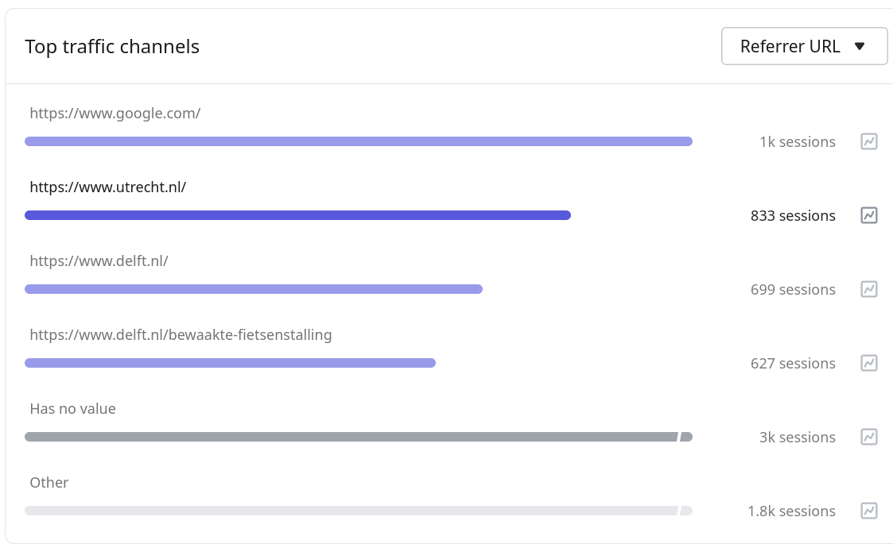Click the gray Has no value bar

click(x=350, y=437)
